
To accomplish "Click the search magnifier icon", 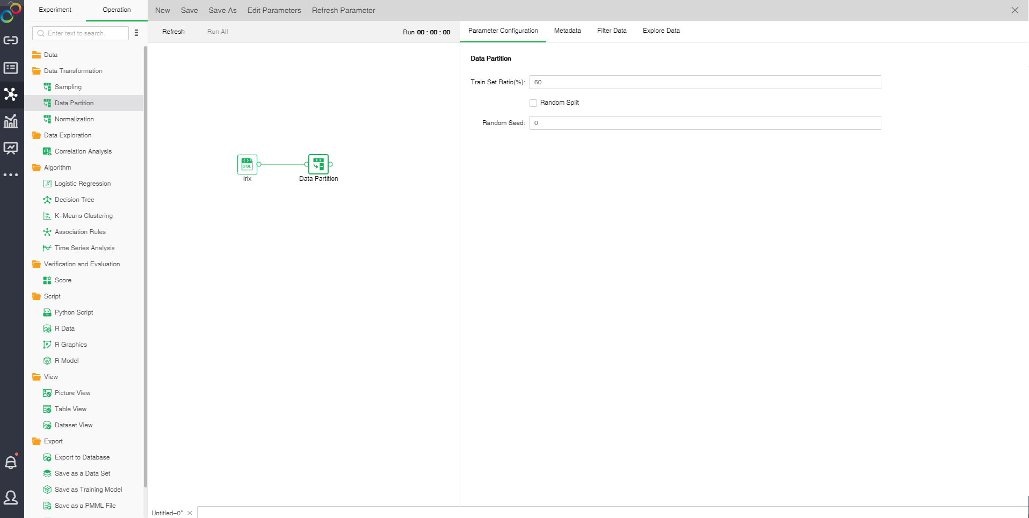I will (41, 33).
